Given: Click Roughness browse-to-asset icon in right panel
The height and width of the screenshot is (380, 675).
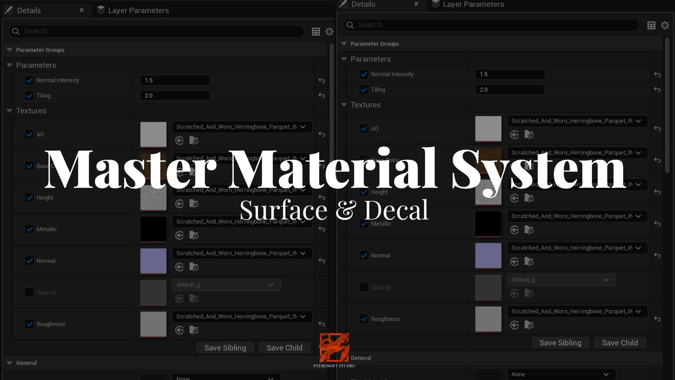Looking at the screenshot, I should pos(529,325).
